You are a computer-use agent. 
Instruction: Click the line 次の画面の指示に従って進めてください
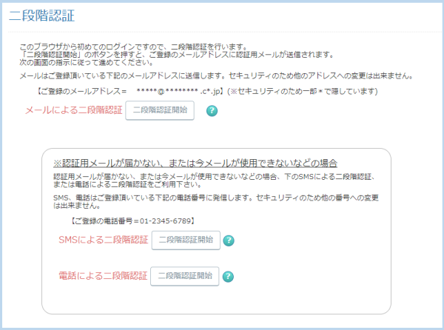point(87,62)
